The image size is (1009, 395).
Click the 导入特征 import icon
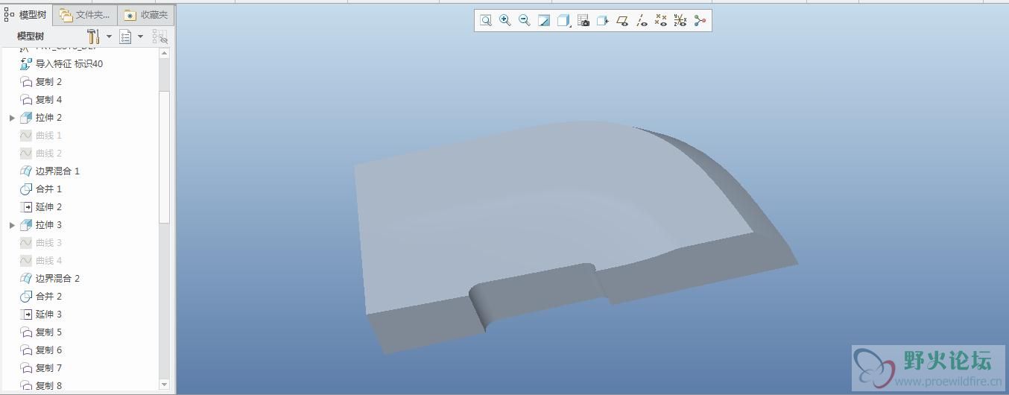[x=26, y=64]
